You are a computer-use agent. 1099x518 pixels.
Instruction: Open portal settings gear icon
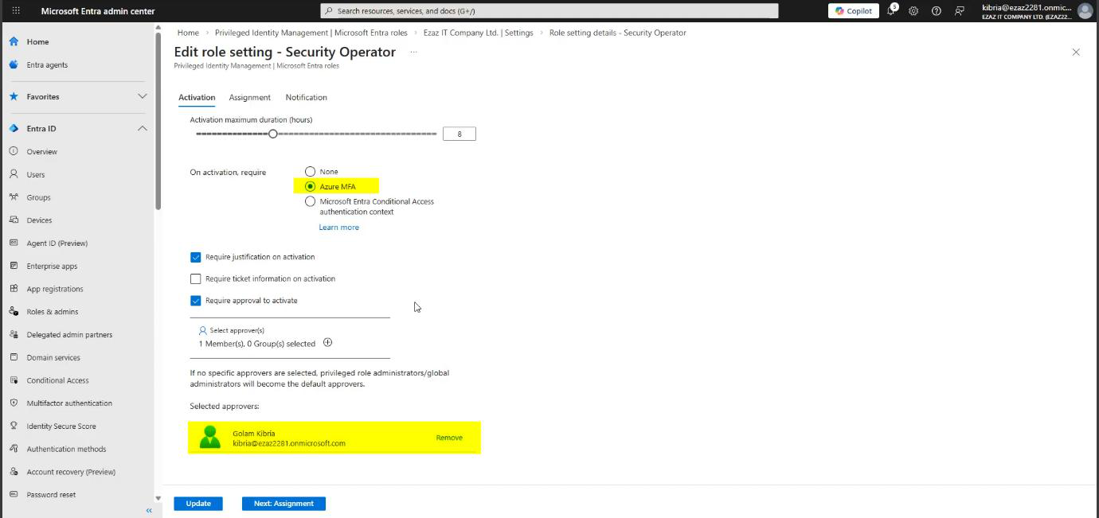click(x=913, y=11)
